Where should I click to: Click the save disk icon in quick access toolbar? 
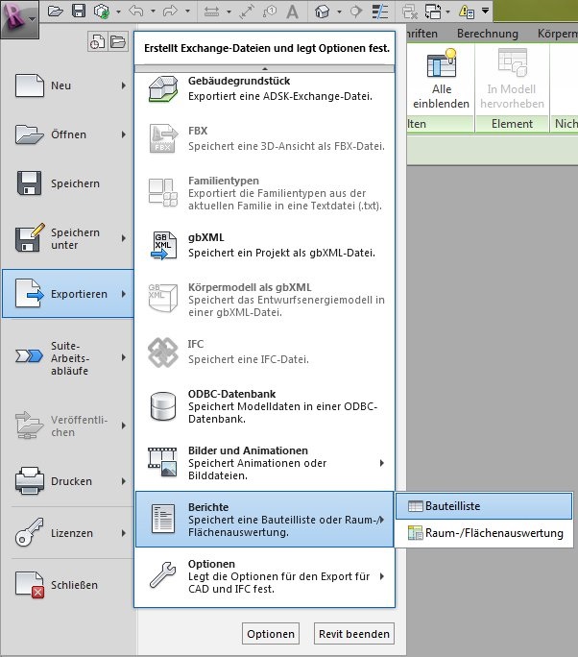click(78, 12)
